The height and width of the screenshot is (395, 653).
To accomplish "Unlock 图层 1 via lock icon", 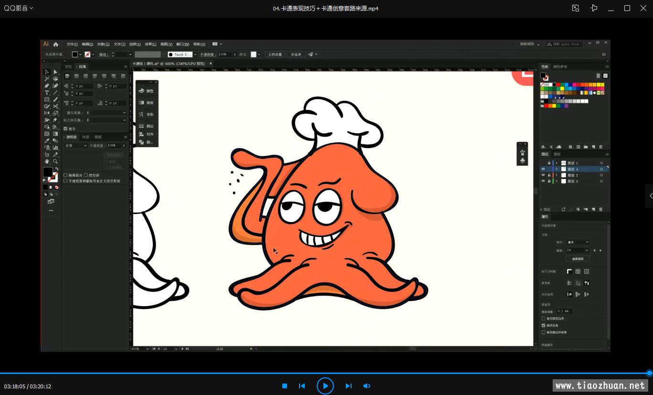I will point(549,163).
